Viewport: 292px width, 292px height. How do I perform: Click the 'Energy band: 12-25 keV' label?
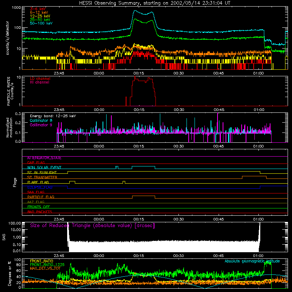coord(53,116)
